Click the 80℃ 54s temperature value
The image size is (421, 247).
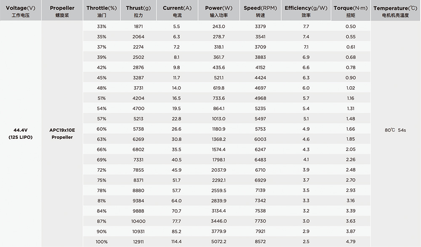pos(395,130)
